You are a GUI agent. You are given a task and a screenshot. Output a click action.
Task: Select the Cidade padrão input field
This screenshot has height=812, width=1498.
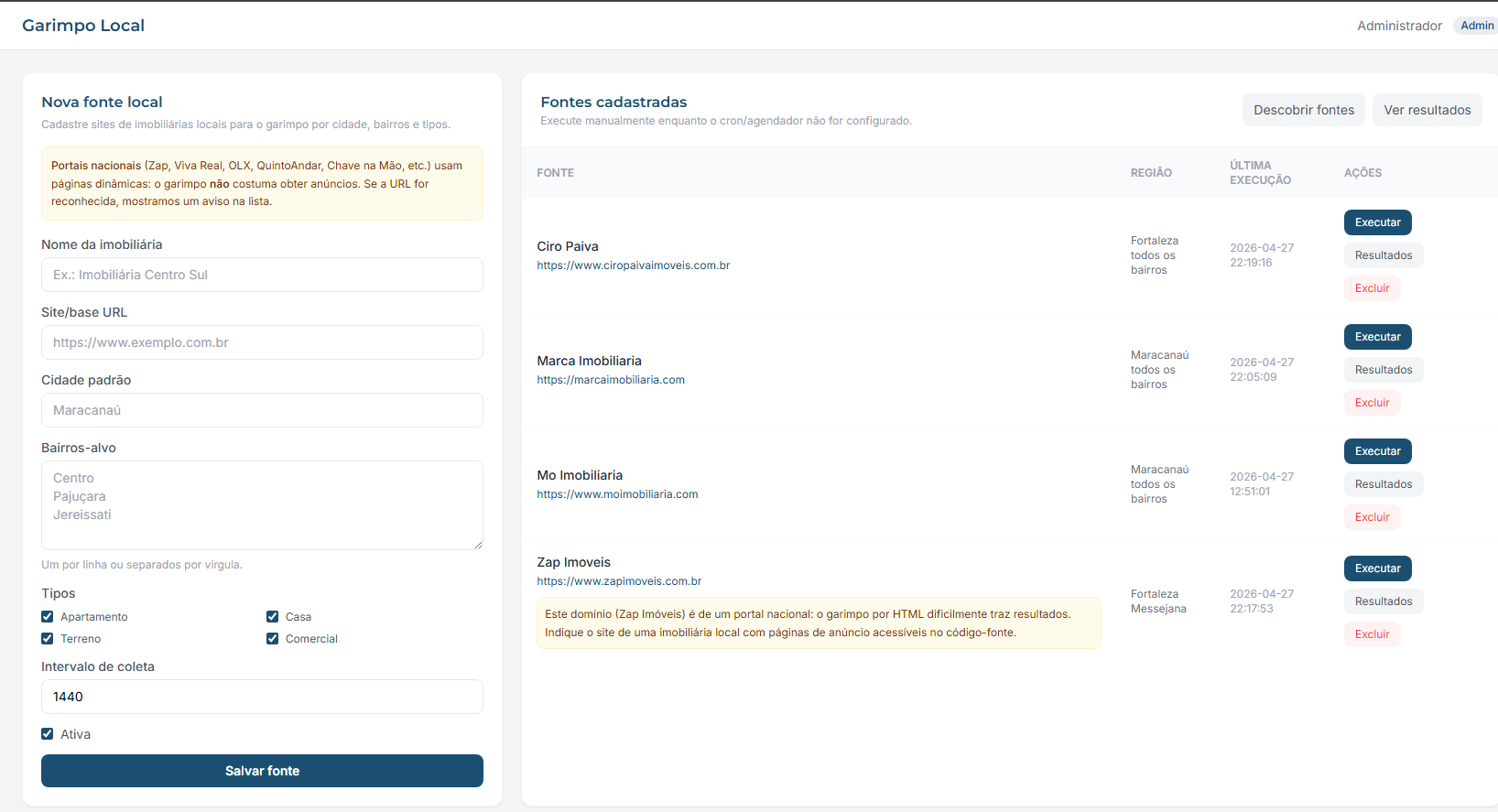click(262, 410)
